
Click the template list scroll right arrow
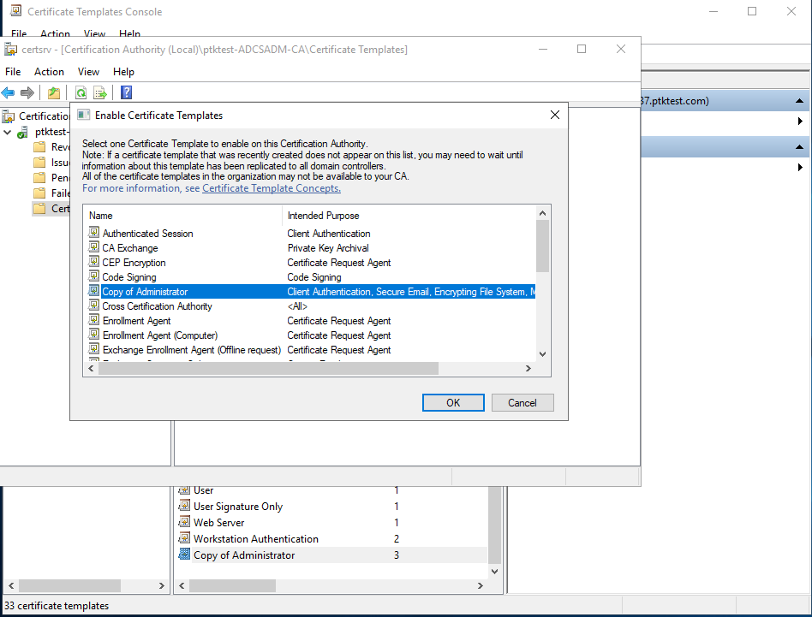(528, 368)
